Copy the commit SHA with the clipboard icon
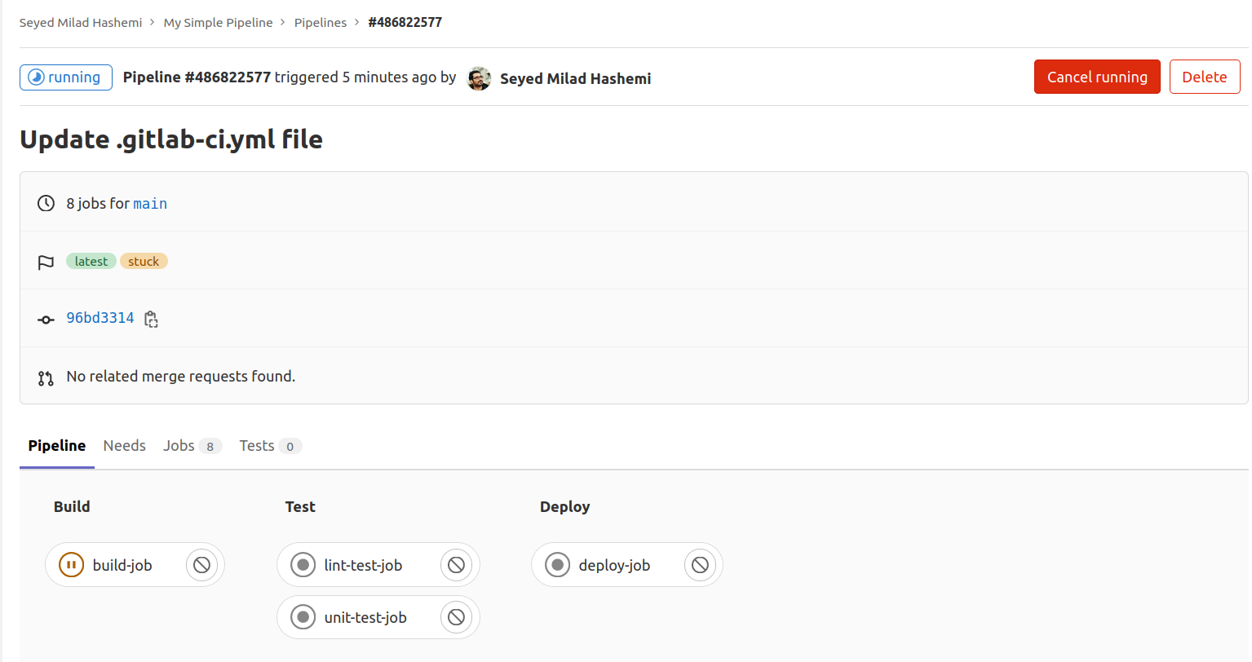 tap(151, 319)
